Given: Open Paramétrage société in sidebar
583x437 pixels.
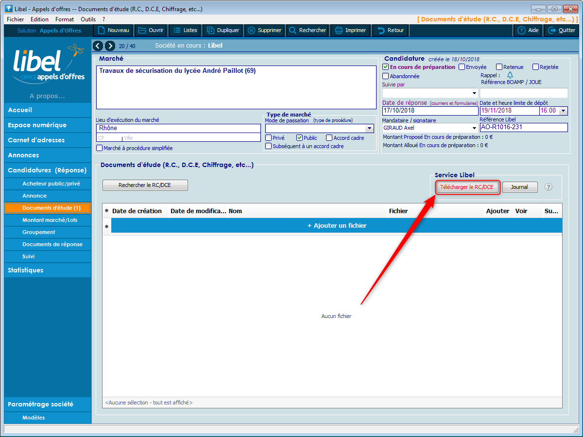Looking at the screenshot, I should pos(48,404).
